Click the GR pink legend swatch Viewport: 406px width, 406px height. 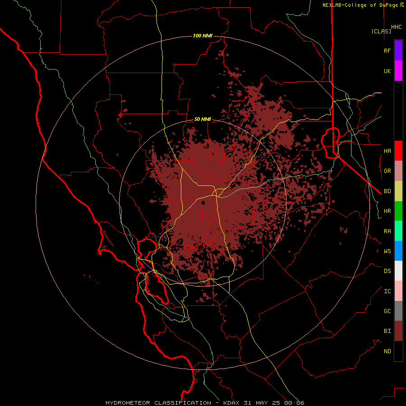point(398,171)
